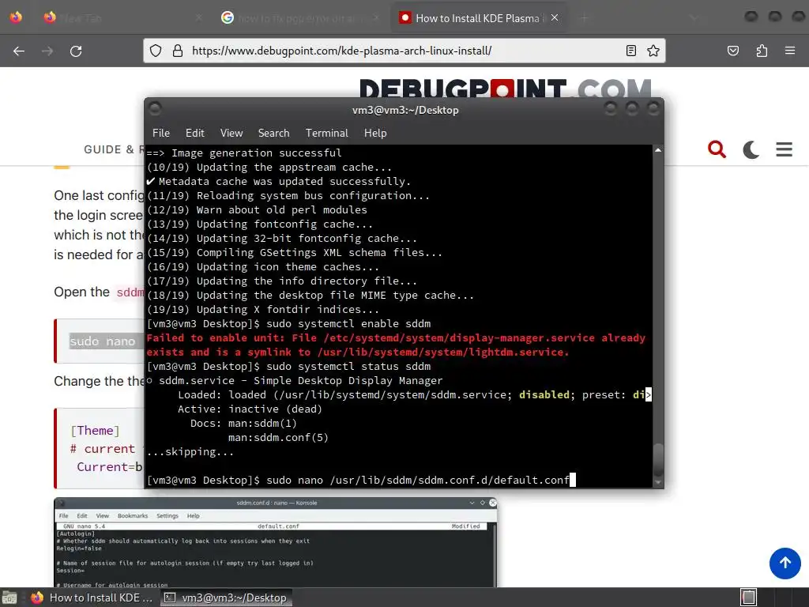Switch to the Google search tab
This screenshot has width=809, height=607.
tap(302, 18)
